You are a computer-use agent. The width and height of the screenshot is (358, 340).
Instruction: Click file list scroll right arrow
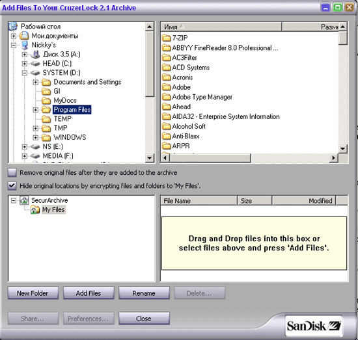(x=333, y=158)
